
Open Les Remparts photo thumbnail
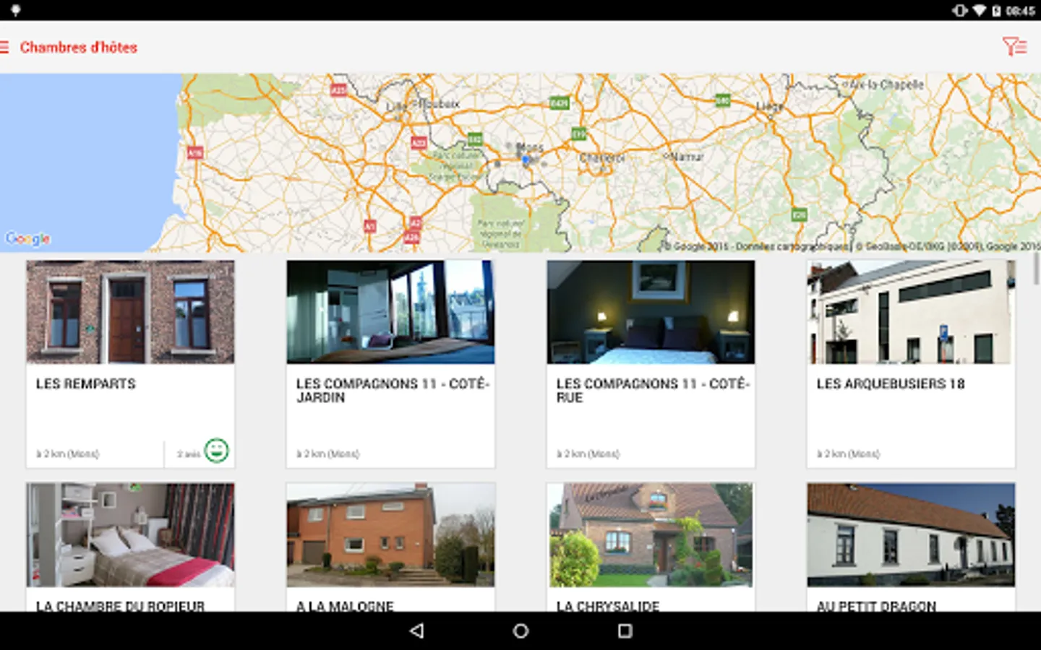[x=130, y=312]
